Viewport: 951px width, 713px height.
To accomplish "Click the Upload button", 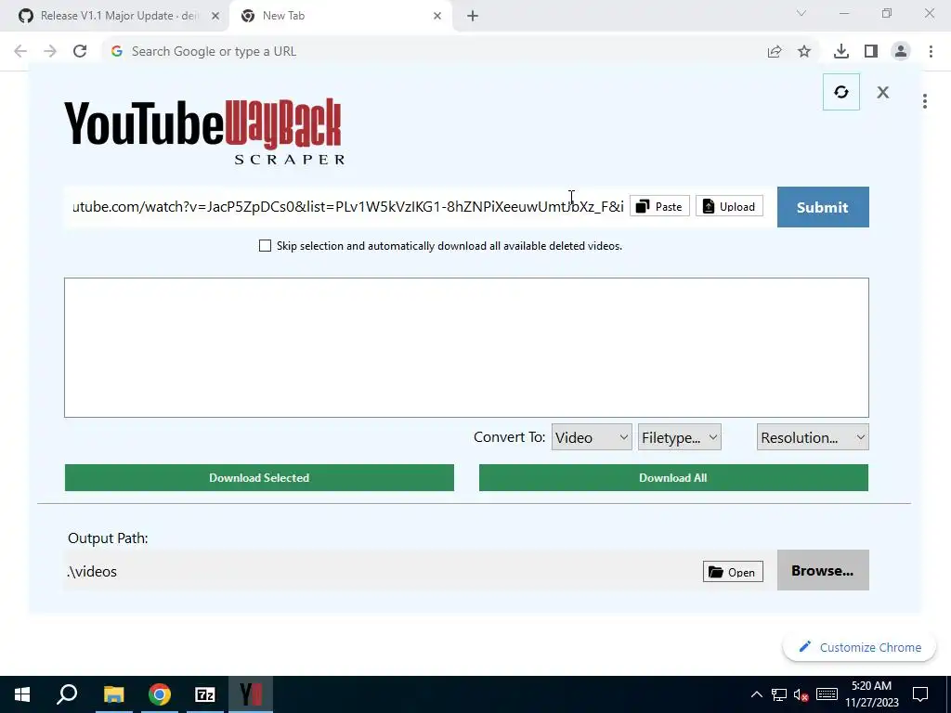I will pos(729,207).
